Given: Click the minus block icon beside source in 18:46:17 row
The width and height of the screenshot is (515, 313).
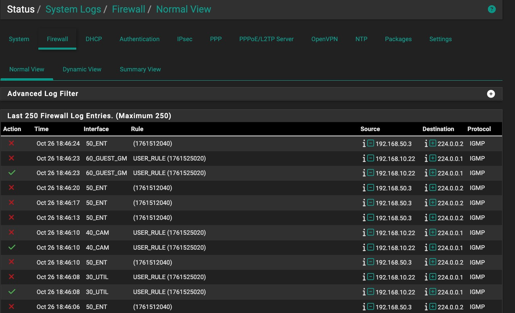Looking at the screenshot, I should [x=371, y=203].
